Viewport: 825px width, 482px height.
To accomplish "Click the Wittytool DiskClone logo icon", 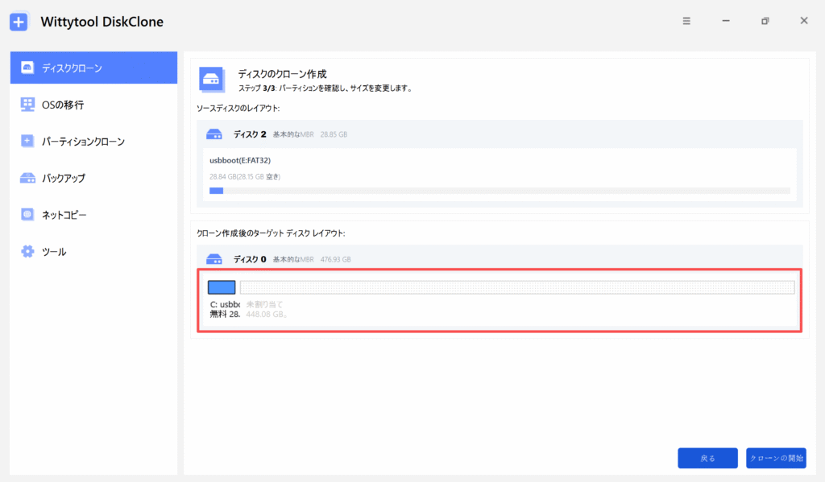I will pos(19,22).
